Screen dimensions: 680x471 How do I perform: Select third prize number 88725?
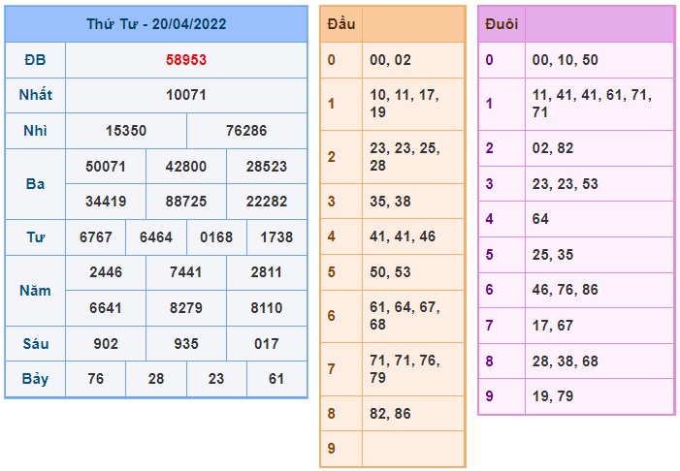(x=186, y=202)
